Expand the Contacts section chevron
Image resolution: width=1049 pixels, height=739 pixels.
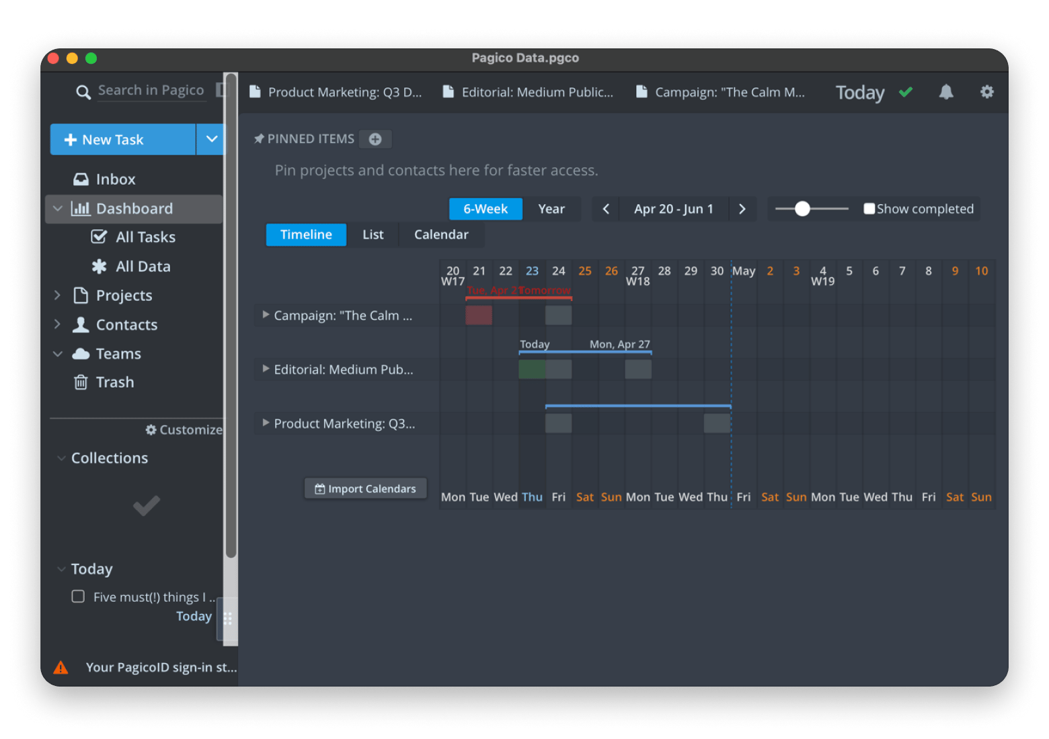click(58, 324)
